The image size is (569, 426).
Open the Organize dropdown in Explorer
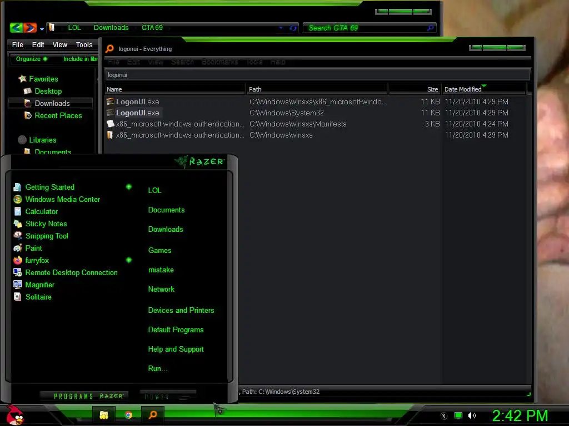coord(31,59)
